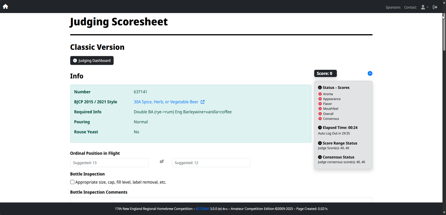Screen dimensions: 446x215
Task: Collapse the score status panel chevron
Action: tap(370, 73)
